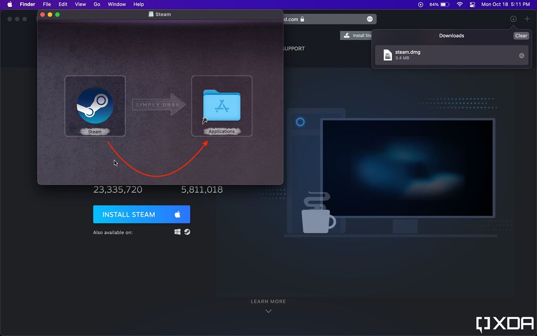537x336 pixels.
Task: Click the ellipsis button in address bar
Action: pyautogui.click(x=370, y=19)
